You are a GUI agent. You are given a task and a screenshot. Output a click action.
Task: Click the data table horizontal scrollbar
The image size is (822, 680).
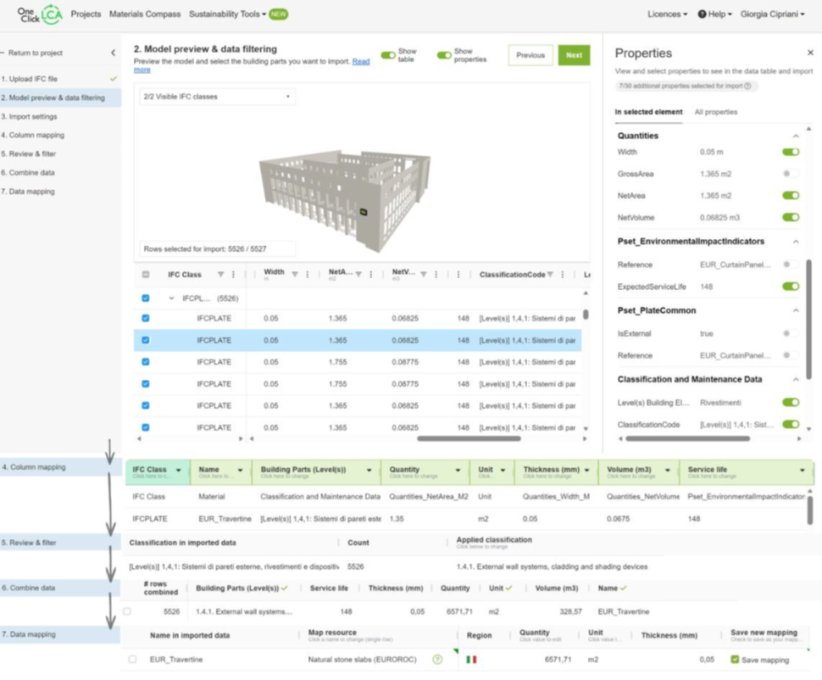tap(469, 438)
